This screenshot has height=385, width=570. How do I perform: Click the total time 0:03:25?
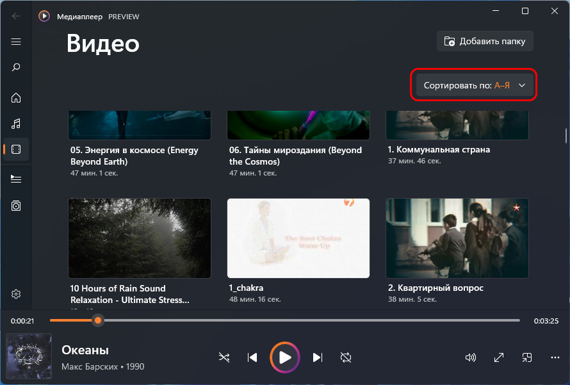tap(546, 321)
